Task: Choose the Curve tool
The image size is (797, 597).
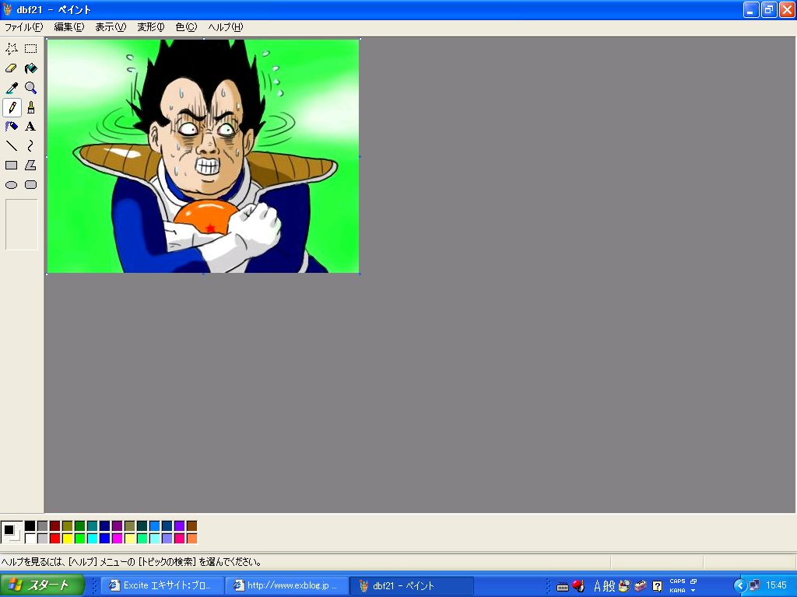Action: [x=31, y=146]
